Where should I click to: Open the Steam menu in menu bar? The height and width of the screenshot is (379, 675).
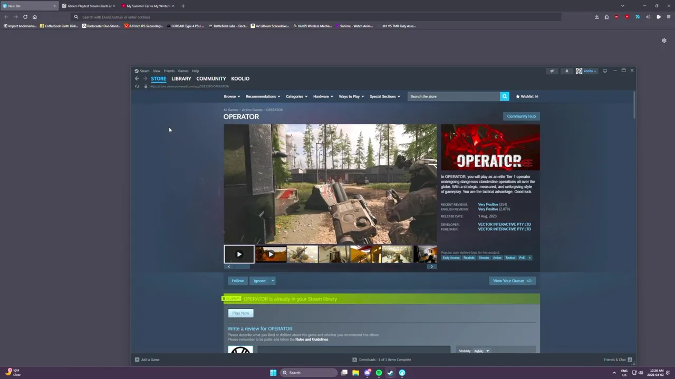144,71
